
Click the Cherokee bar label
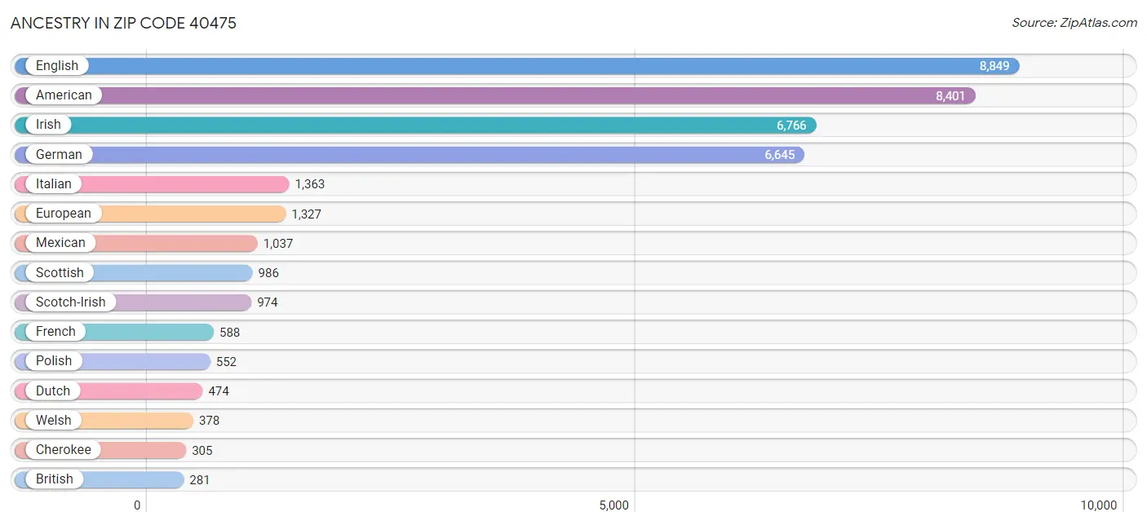[64, 449]
